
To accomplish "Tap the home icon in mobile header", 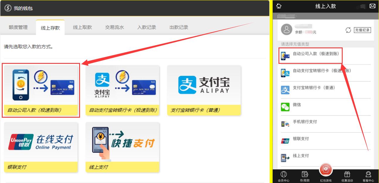I will 279,6.
